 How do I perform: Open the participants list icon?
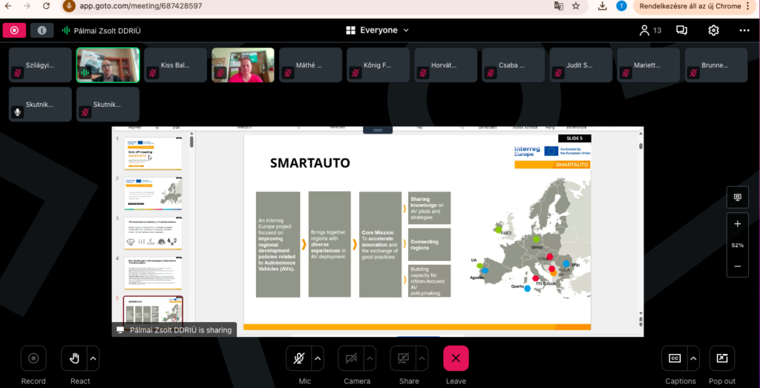point(644,30)
